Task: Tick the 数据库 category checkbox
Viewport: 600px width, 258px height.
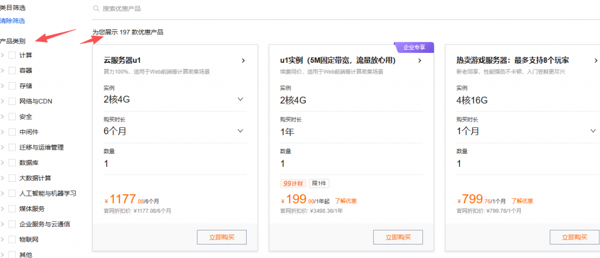Action: 12,162
